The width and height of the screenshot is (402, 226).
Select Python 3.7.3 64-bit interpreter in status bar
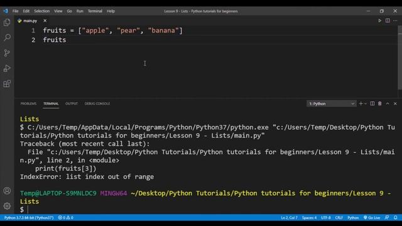[29, 218]
